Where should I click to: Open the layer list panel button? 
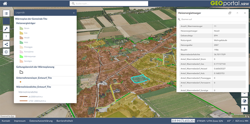6,14
